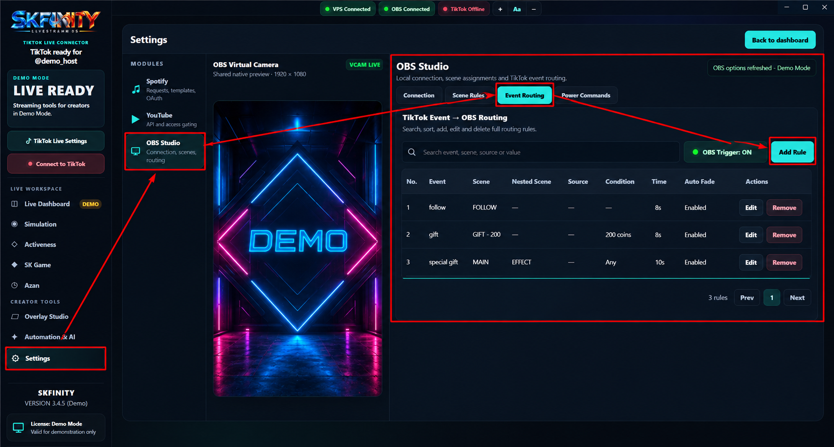834x447 pixels.
Task: Open the Power Commands tab
Action: point(586,95)
